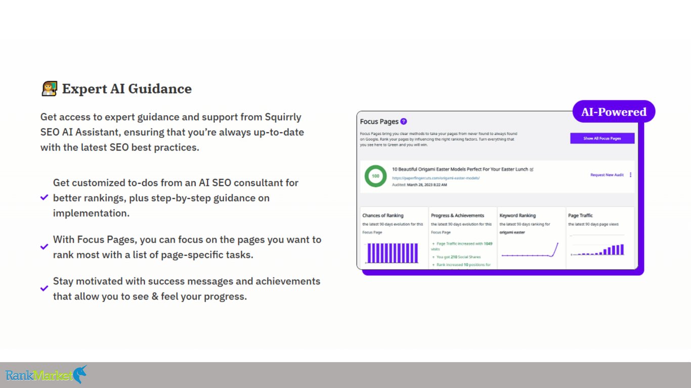The image size is (691, 388).
Task: Click the origami easter keyword text
Action: pos(512,232)
